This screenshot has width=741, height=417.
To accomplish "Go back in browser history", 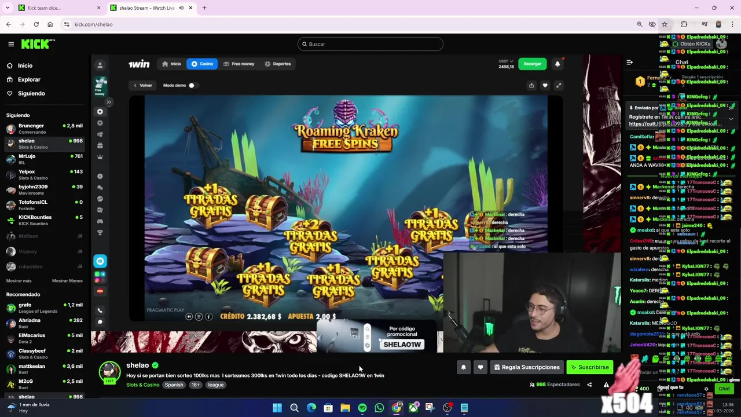I will (9, 24).
